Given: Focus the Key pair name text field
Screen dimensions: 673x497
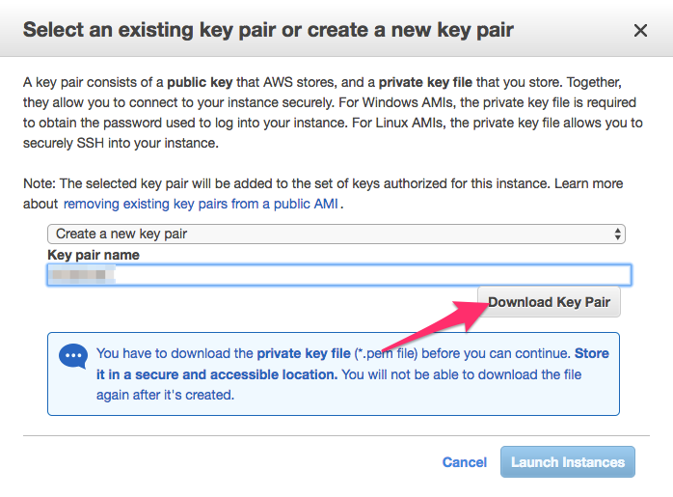Looking at the screenshot, I should tap(339, 275).
